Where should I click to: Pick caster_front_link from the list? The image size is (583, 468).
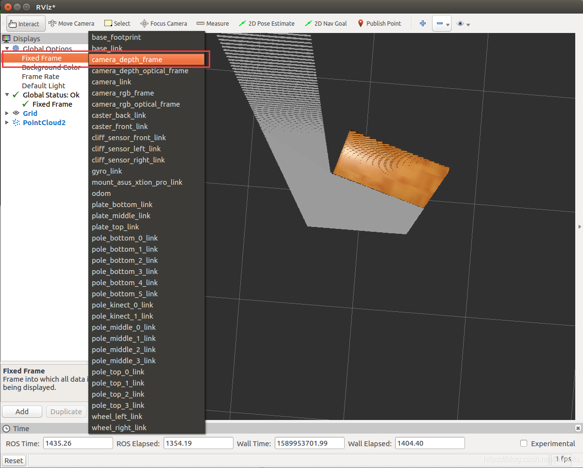147,126
